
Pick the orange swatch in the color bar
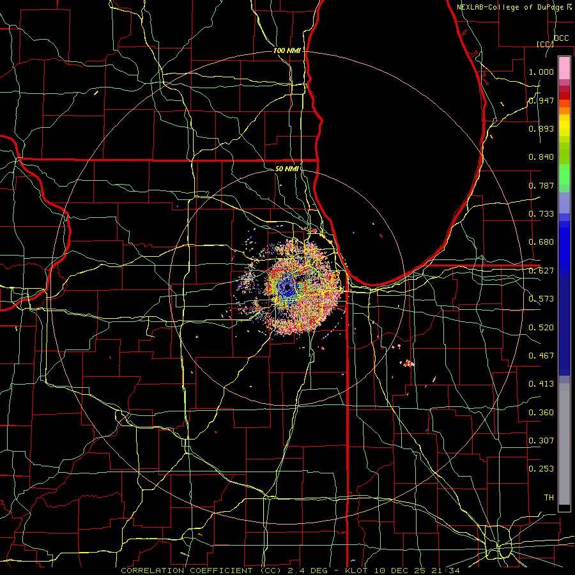click(564, 111)
